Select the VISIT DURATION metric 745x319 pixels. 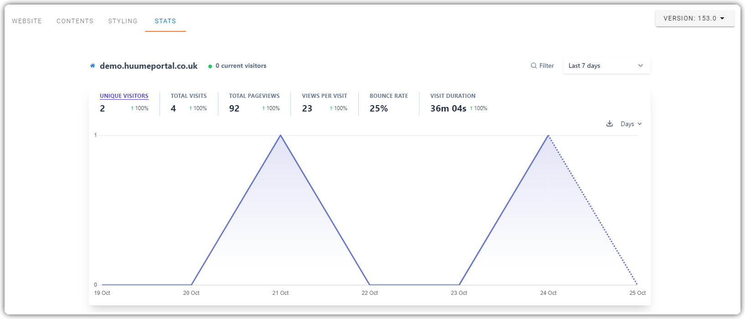[x=453, y=96]
